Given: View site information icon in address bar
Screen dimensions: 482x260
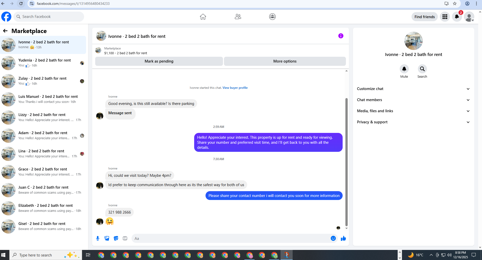Looking at the screenshot, I should pyautogui.click(x=32, y=4).
